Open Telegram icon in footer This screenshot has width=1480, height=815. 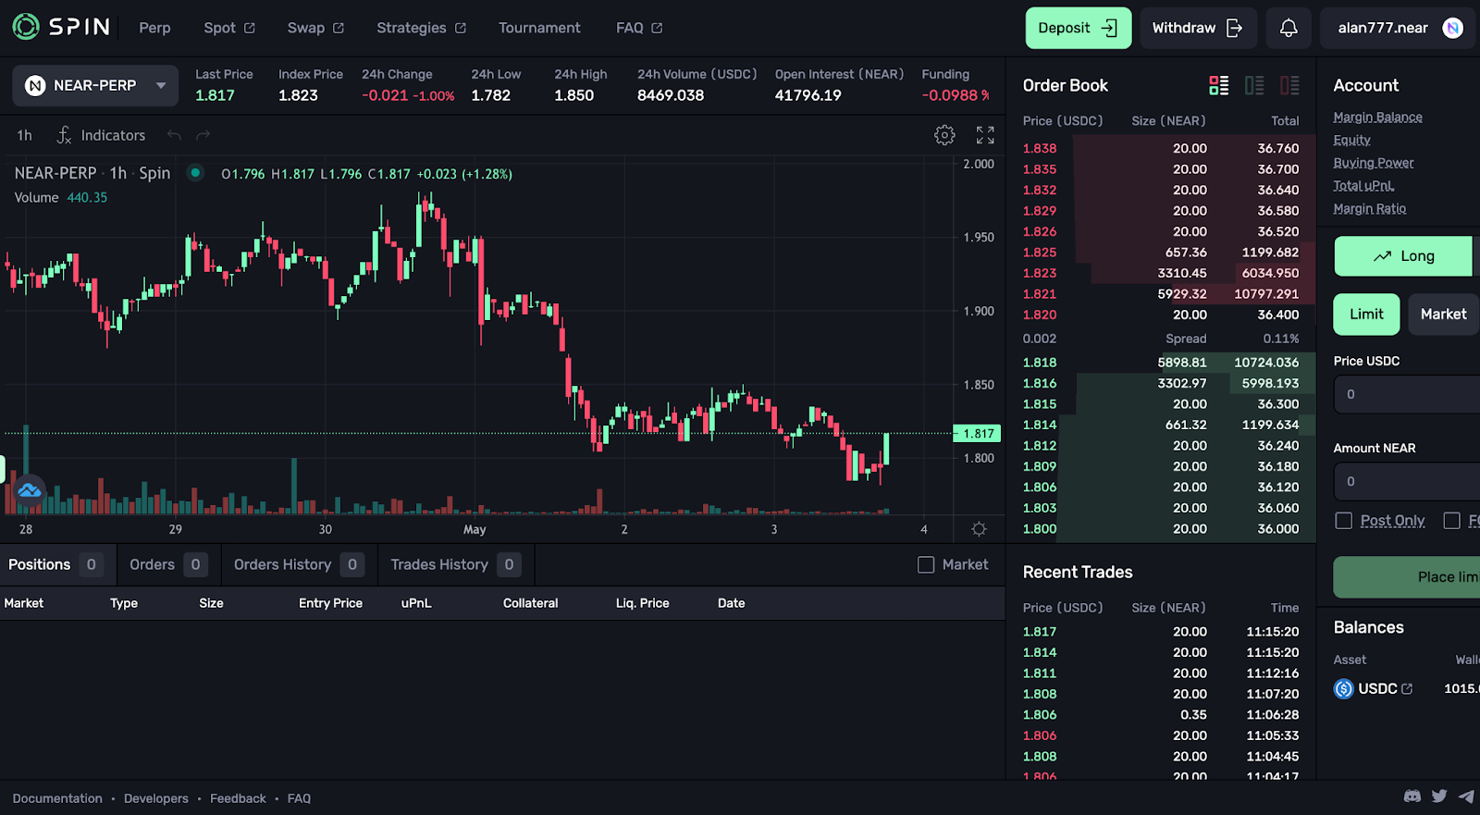pyautogui.click(x=1466, y=796)
